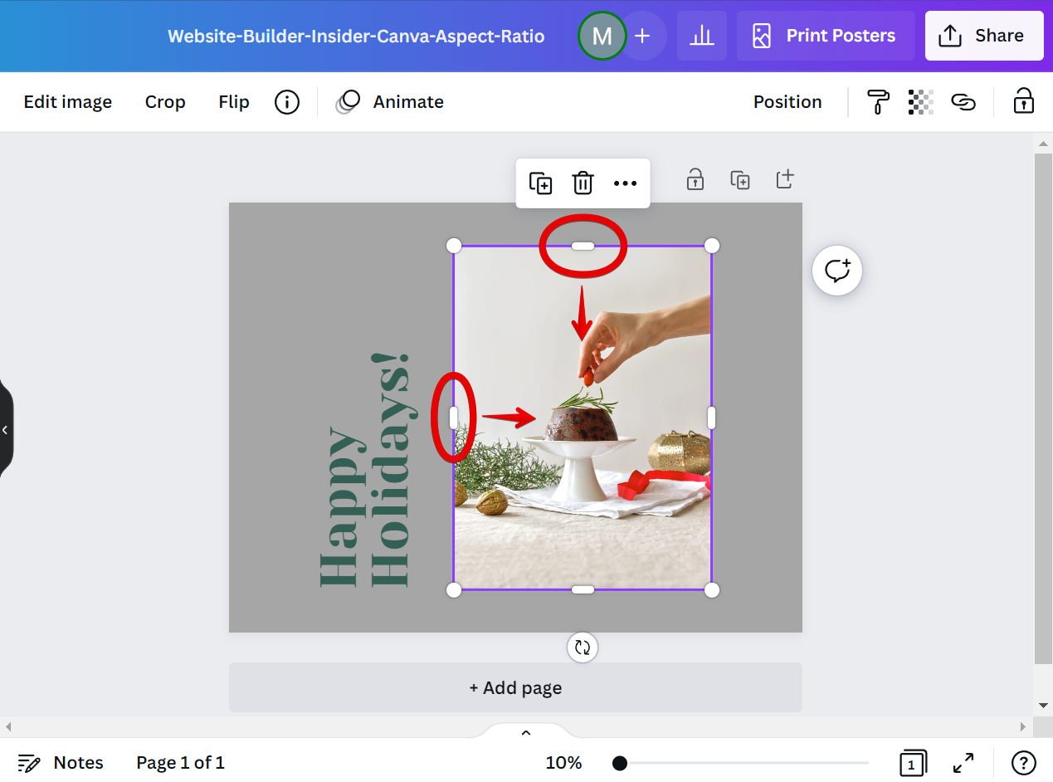Viewport: 1053px width, 782px height.
Task: Add a comment with speech bubble icon
Action: pyautogui.click(x=837, y=271)
